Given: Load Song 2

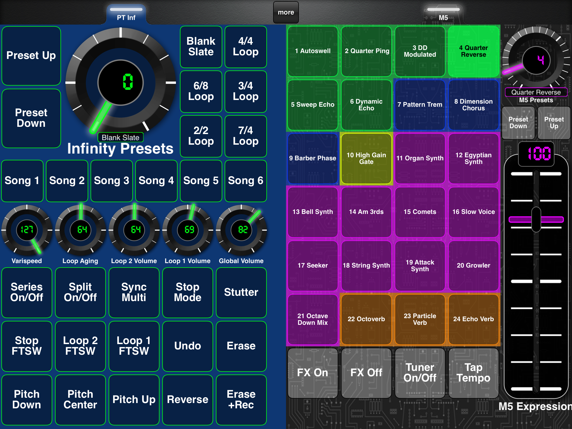Looking at the screenshot, I should [x=67, y=181].
